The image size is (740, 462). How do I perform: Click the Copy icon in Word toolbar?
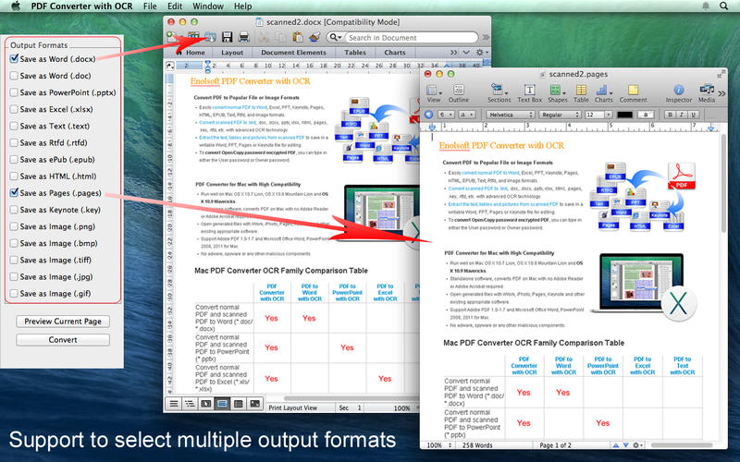280,37
